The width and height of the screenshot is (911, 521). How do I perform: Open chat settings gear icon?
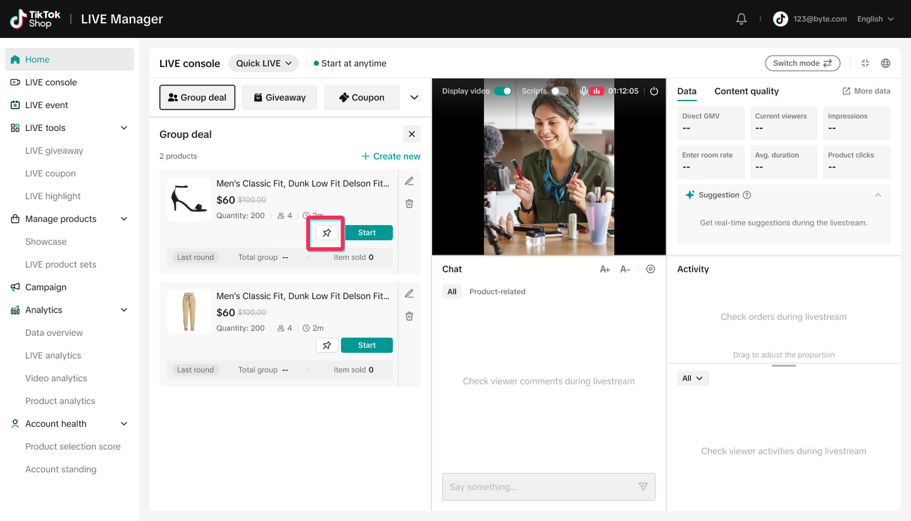[650, 269]
